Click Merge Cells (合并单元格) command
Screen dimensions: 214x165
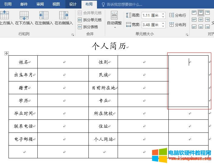[x=90, y=13]
